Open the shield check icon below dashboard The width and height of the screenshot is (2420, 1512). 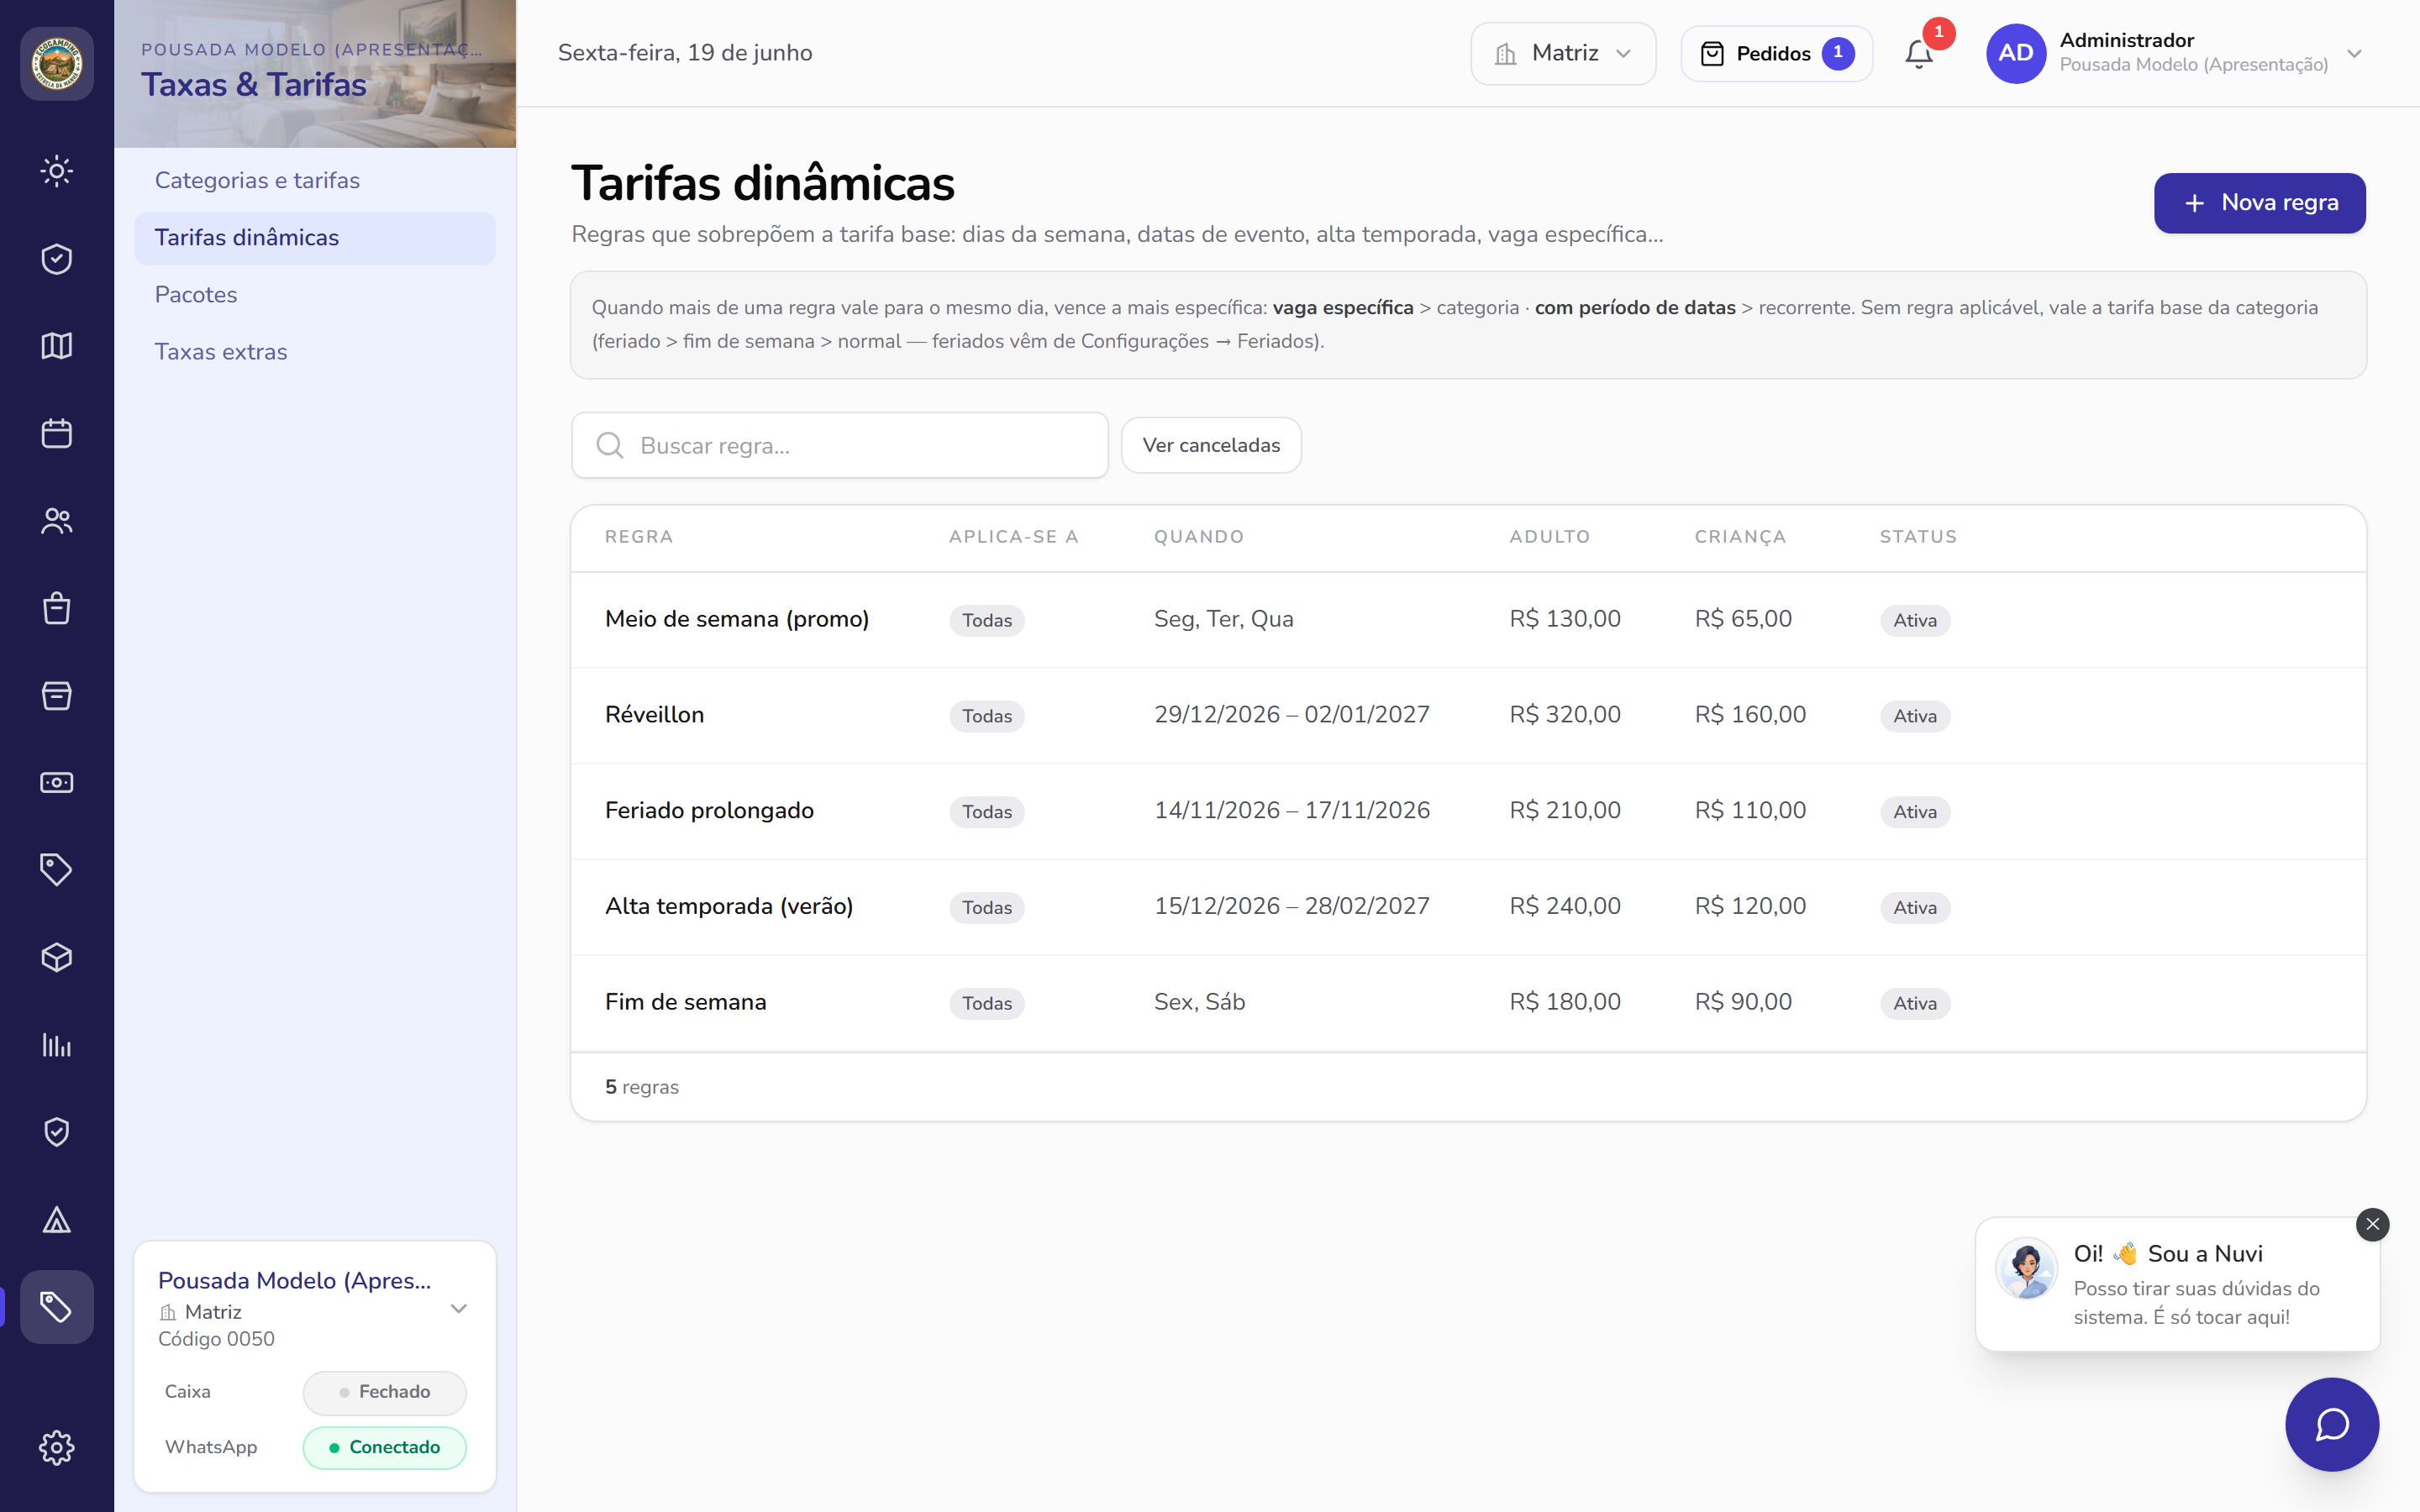(x=57, y=259)
